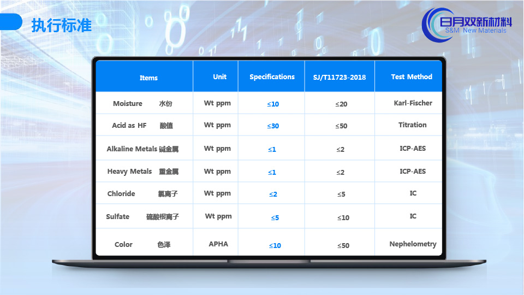
Task: Click blue ≤2 in the Chloride row
Action: click(x=273, y=194)
